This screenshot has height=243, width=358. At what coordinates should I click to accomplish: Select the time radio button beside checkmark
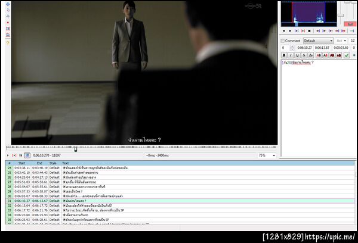354,55
